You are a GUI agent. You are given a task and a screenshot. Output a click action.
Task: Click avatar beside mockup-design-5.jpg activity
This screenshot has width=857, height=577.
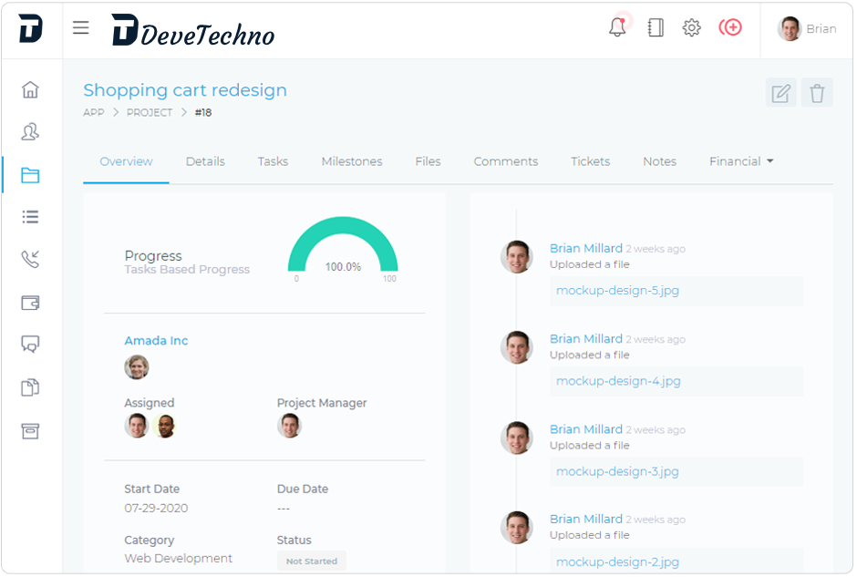click(517, 257)
